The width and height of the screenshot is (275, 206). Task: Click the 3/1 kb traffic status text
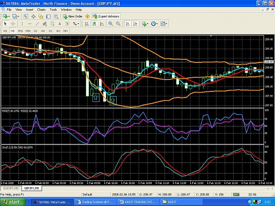(x=252, y=194)
